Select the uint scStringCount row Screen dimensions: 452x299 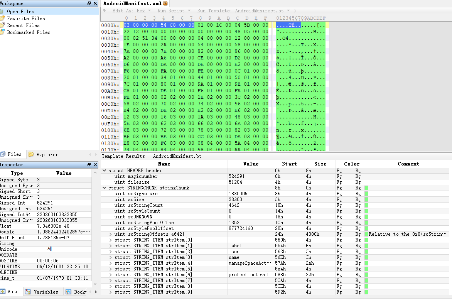tap(275, 205)
